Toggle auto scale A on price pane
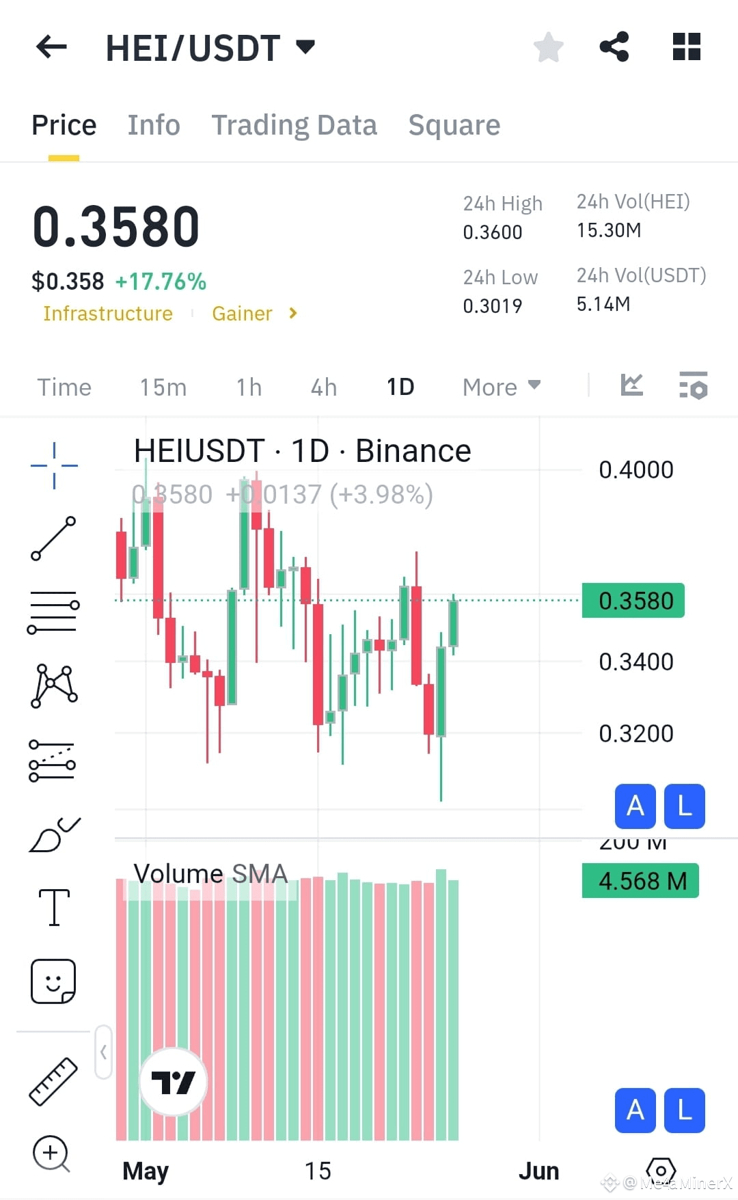The image size is (738, 1200). (x=635, y=806)
